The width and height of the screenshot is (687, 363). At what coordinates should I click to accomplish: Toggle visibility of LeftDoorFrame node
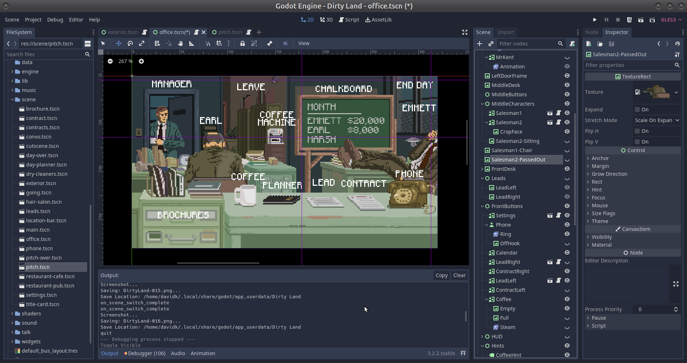(x=567, y=76)
